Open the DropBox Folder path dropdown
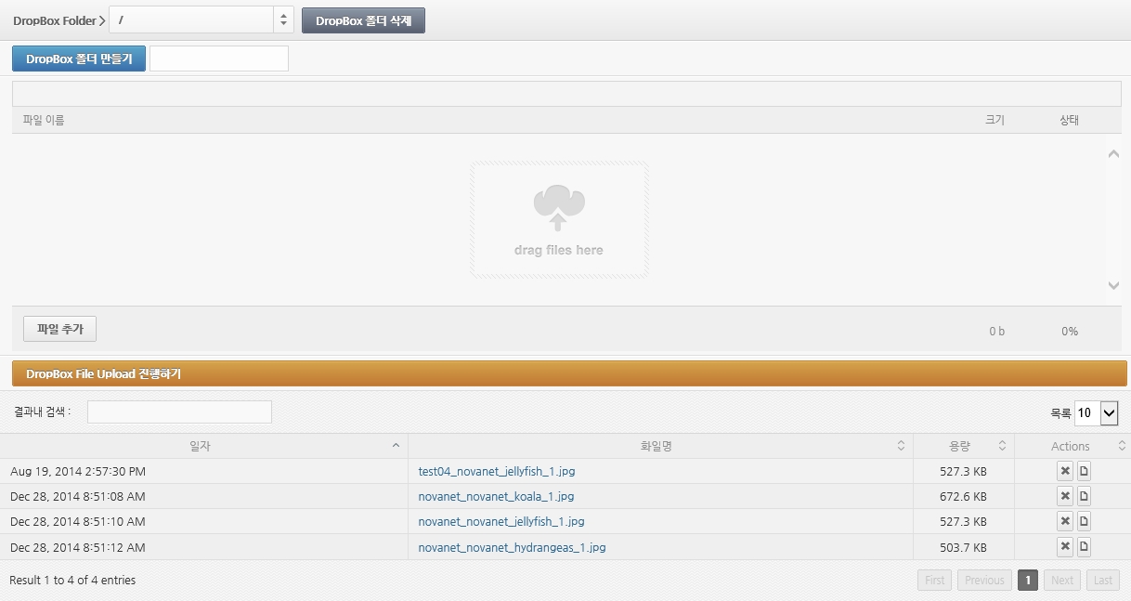Viewport: 1131px width, 601px height. pos(201,20)
